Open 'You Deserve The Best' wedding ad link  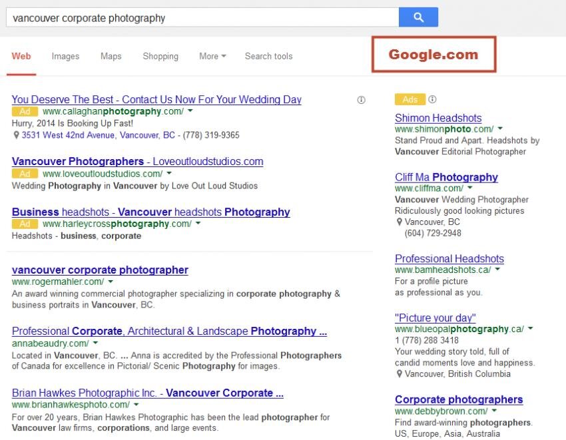click(156, 99)
